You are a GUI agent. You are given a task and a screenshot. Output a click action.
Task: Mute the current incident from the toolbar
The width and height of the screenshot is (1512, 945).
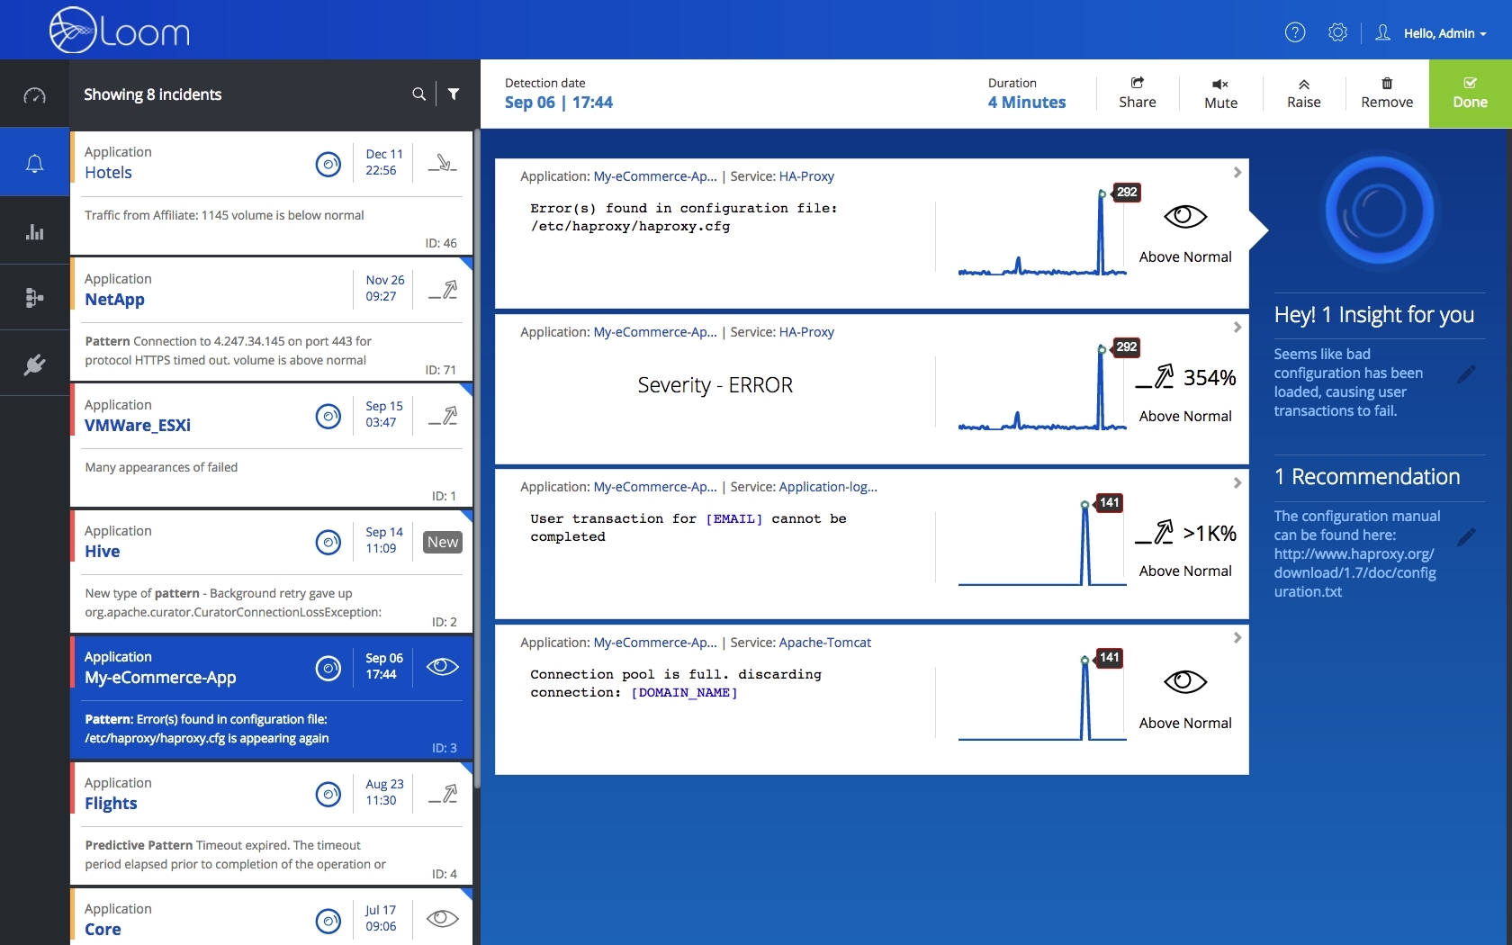1219,94
